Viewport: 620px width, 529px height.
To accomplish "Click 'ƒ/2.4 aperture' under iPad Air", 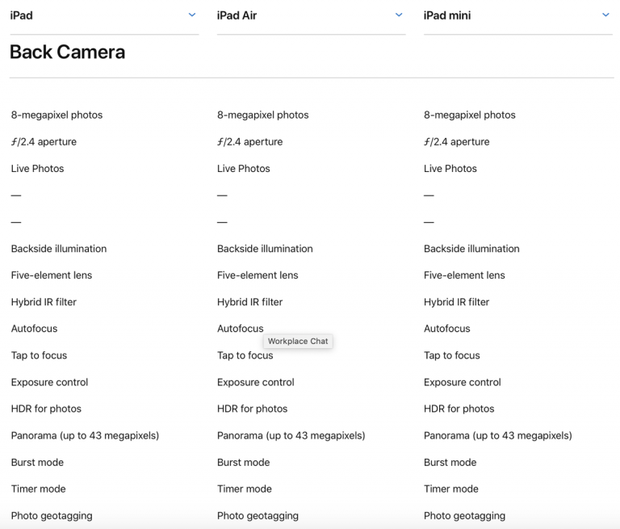I will (249, 141).
